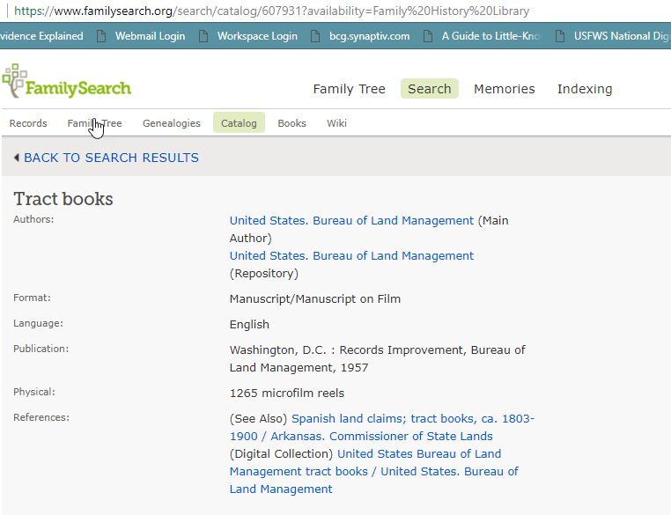The width and height of the screenshot is (671, 515).
Task: Switch to the Books sub-tab
Action: pos(291,123)
